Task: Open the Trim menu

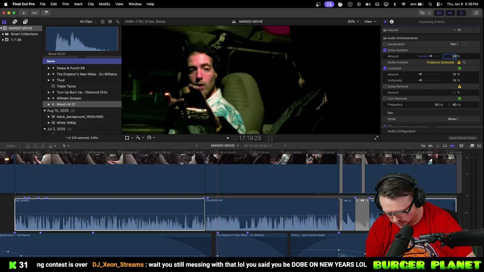Action: tap(65, 4)
